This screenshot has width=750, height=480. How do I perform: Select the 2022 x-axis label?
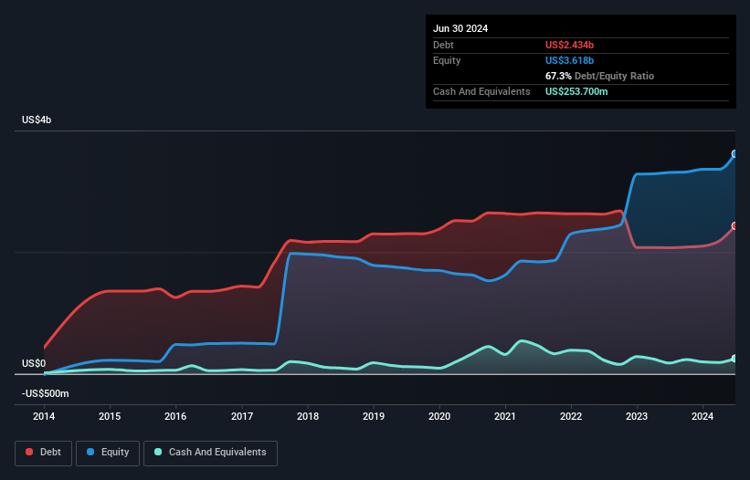click(x=571, y=416)
